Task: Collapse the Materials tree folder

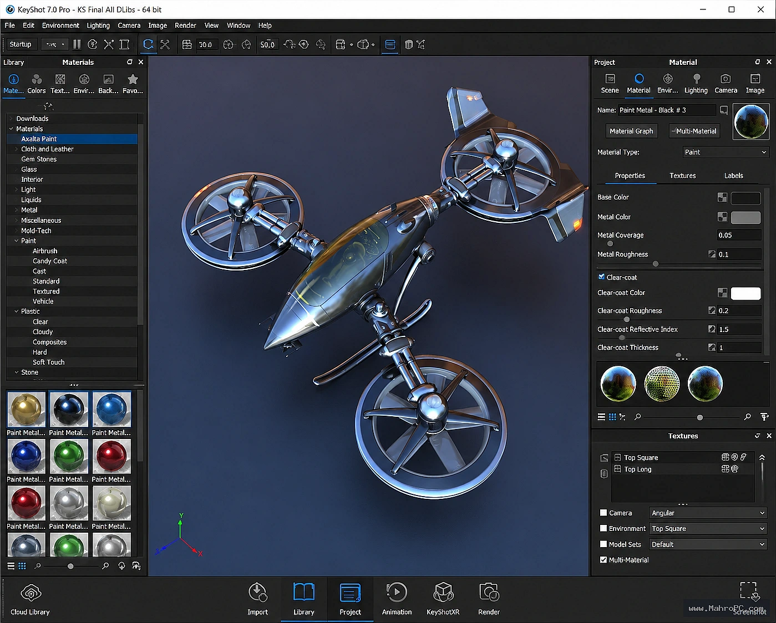Action: tap(11, 129)
